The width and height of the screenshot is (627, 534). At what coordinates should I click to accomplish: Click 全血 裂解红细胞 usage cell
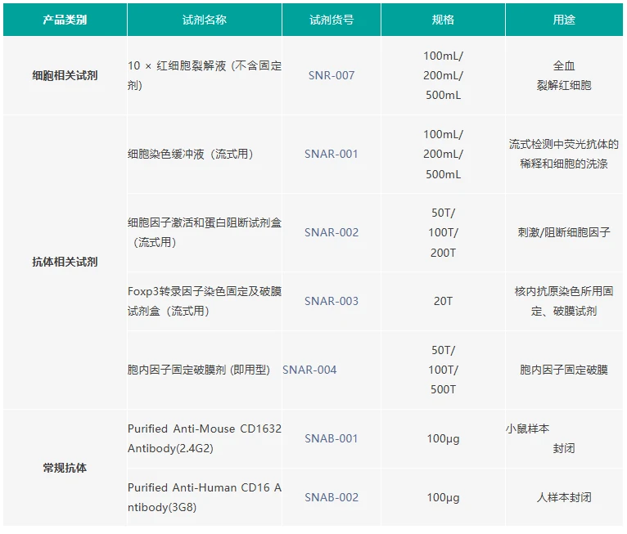[564, 75]
